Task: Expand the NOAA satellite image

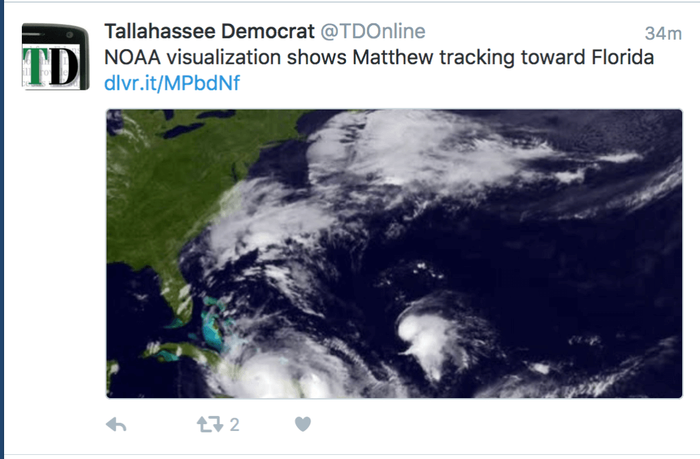Action: point(394,253)
